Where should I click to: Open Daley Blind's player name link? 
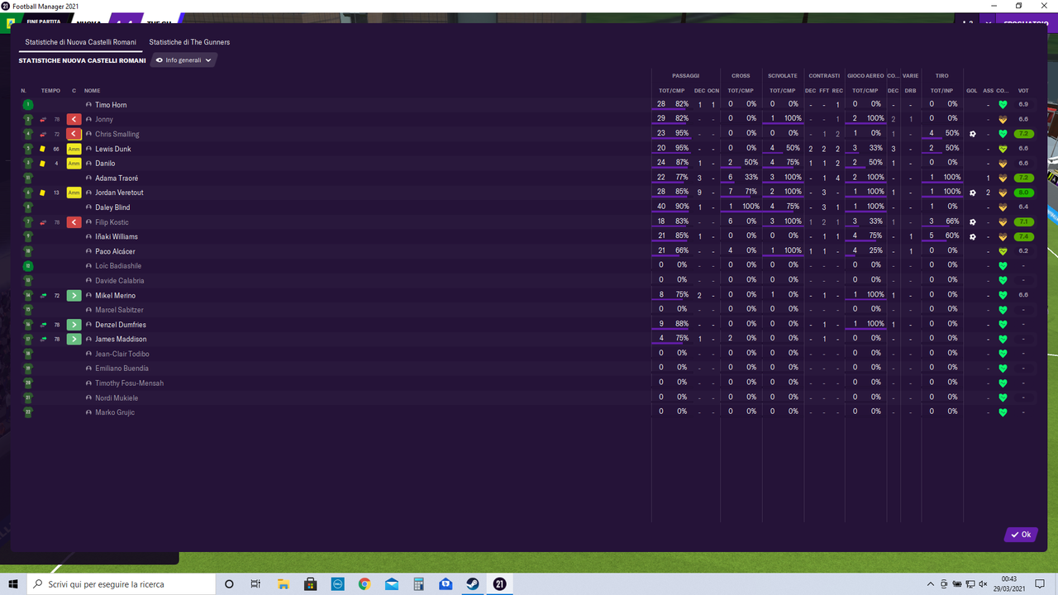tap(112, 207)
